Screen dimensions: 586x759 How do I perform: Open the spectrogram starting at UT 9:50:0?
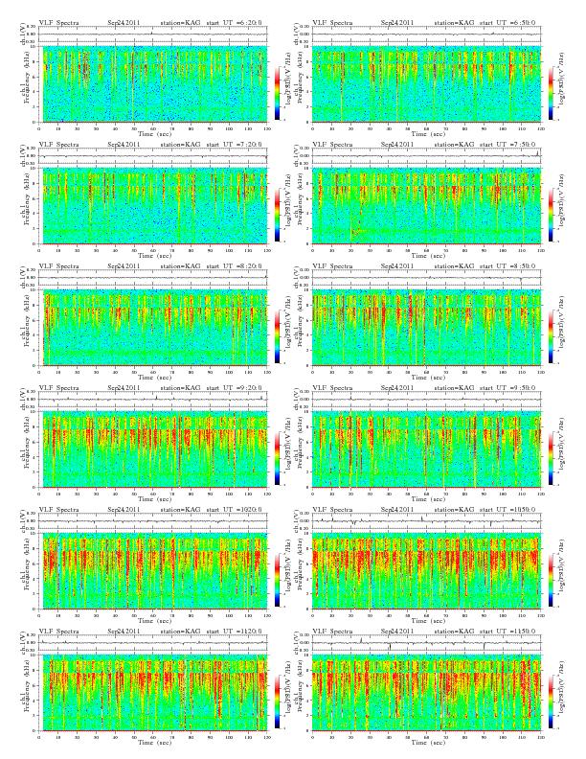point(426,449)
